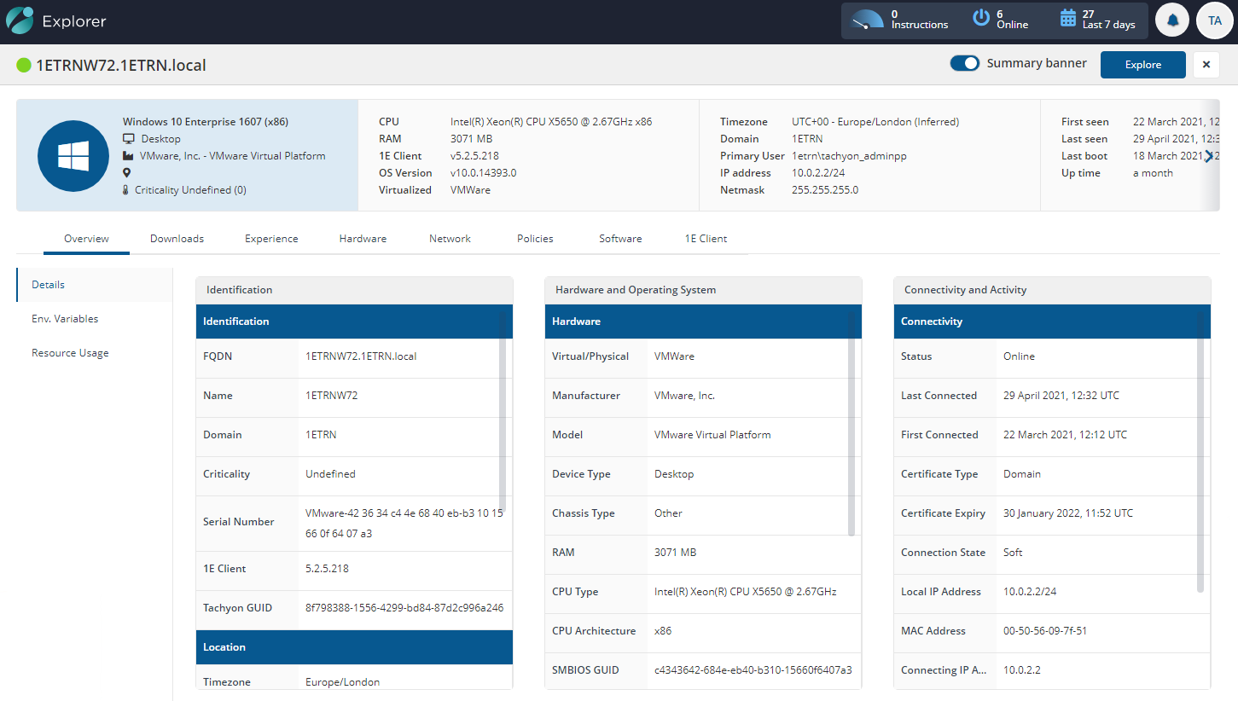Switch to the Software tab
Screen dimensions: 1238x701
(x=620, y=239)
